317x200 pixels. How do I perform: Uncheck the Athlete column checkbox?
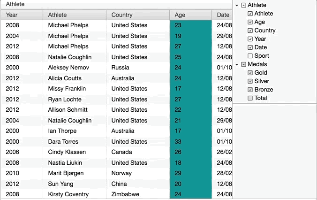[x=250, y=14]
